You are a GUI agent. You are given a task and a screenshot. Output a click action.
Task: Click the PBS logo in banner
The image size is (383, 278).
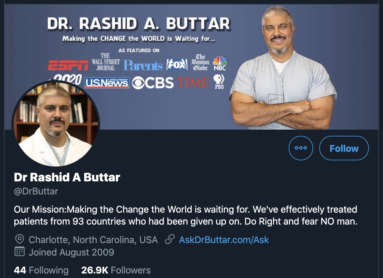(x=219, y=82)
